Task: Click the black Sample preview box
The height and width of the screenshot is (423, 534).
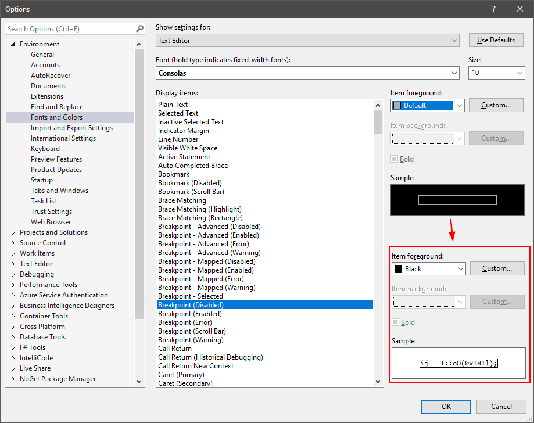Action: tap(457, 200)
